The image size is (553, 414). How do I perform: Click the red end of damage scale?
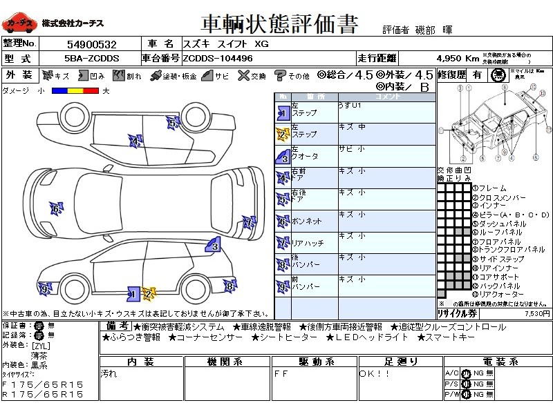click(x=91, y=91)
